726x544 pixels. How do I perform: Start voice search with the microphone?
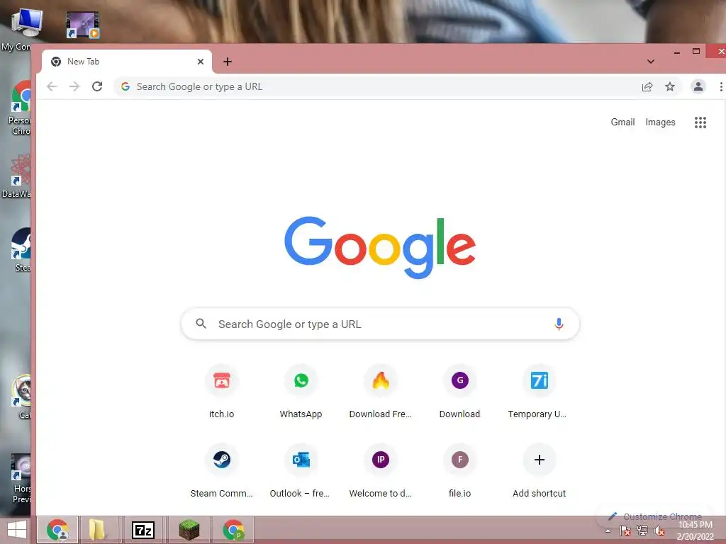pos(559,324)
